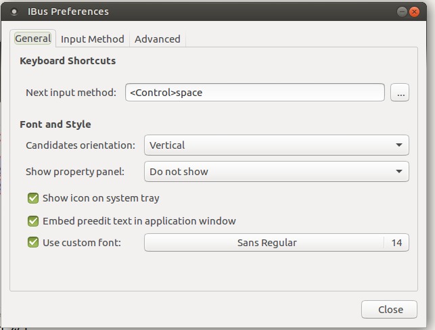
Task: Click the window menu dot icon in title bar
Action: click(x=14, y=11)
